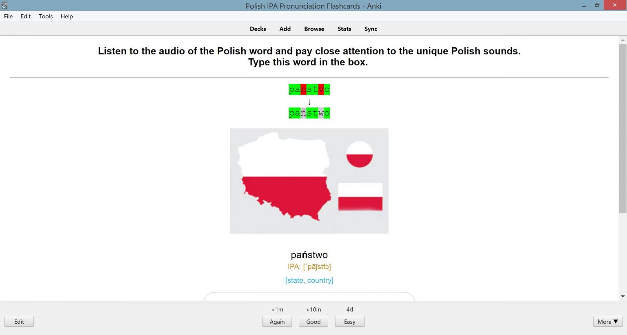Sync the collection with AnkiWeb
Screen dimensions: 627x335
(371, 29)
